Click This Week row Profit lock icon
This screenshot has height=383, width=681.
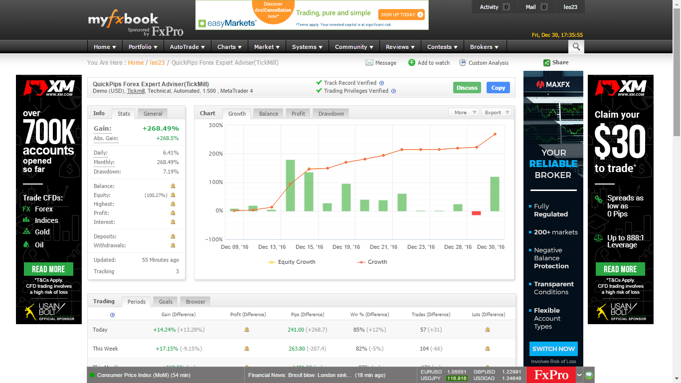click(x=247, y=349)
